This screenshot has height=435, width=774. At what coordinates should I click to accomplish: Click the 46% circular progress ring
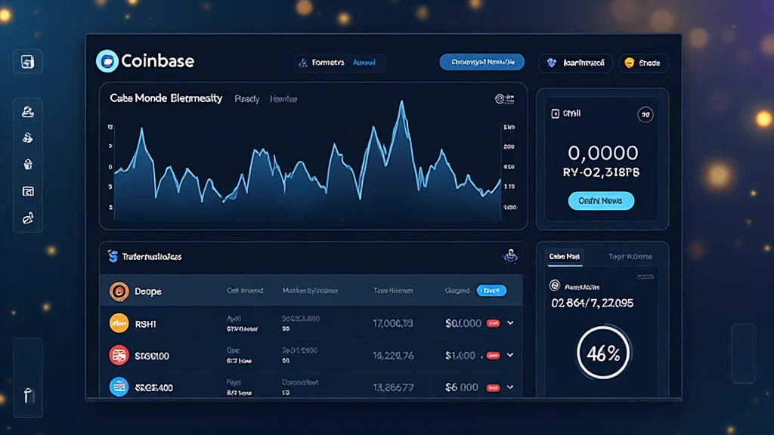pos(602,353)
